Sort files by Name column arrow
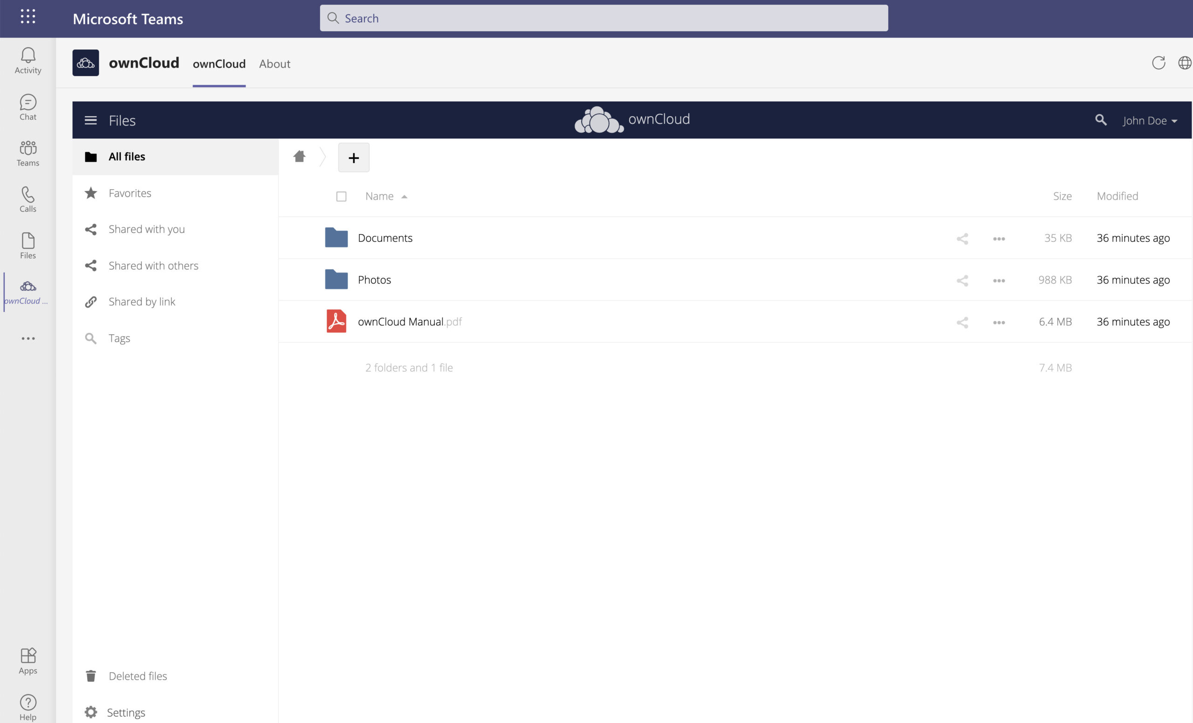1193x723 pixels. [405, 197]
